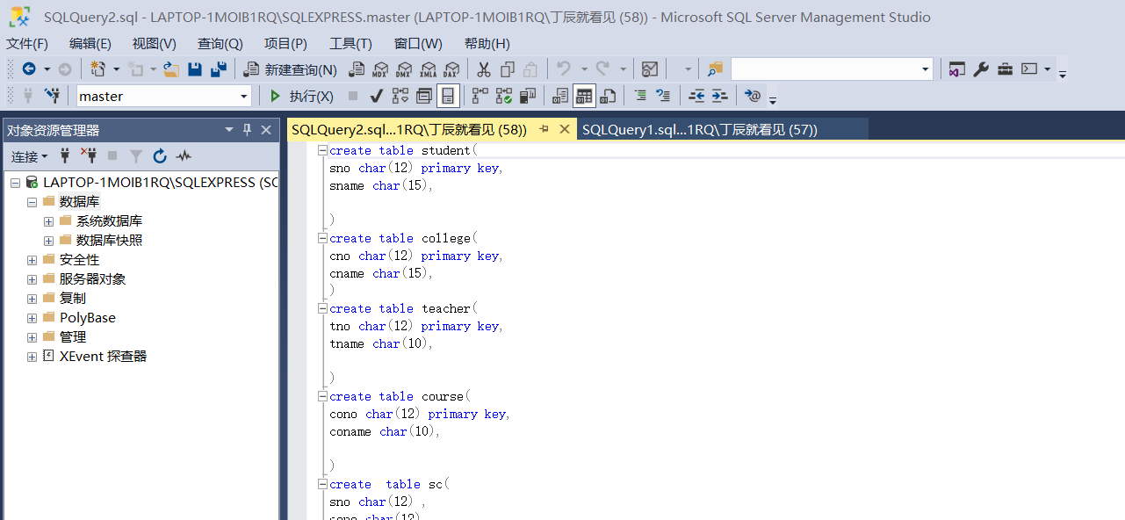
Task: Click Comment Out Selected Lines icon
Action: click(x=640, y=96)
